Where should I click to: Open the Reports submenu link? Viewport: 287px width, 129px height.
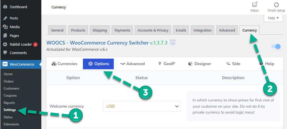[10, 103]
